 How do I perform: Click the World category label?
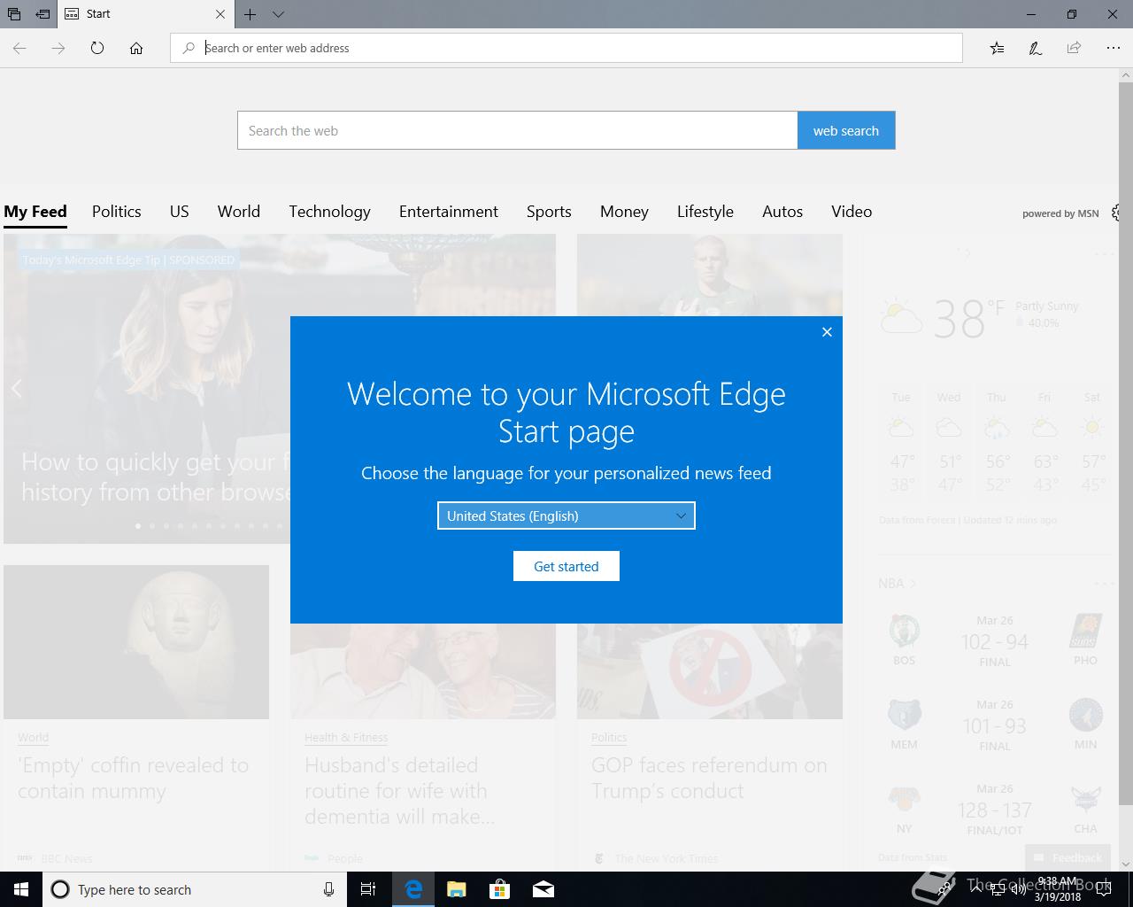pyautogui.click(x=33, y=737)
